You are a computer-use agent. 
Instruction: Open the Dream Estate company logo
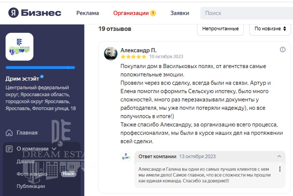(x=19, y=47)
